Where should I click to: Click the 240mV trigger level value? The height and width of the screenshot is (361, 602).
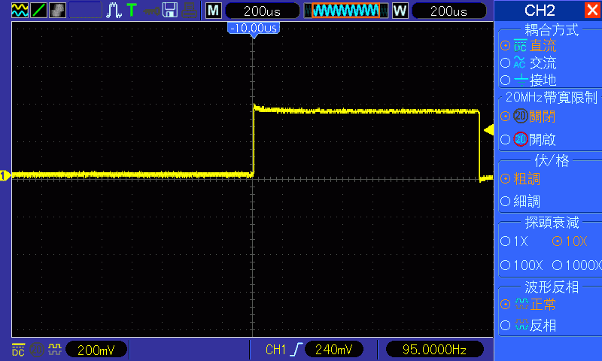[x=333, y=350]
